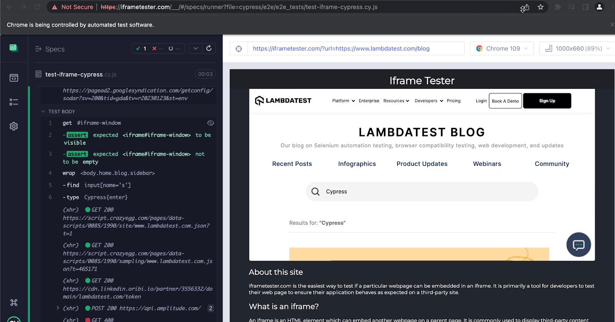615x322 pixels.
Task: Toggle the auto-scrolling chevron dropdown in the runner header
Action: click(x=196, y=48)
